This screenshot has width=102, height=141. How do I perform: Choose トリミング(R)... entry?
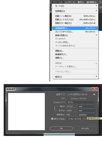[x=75, y=42]
